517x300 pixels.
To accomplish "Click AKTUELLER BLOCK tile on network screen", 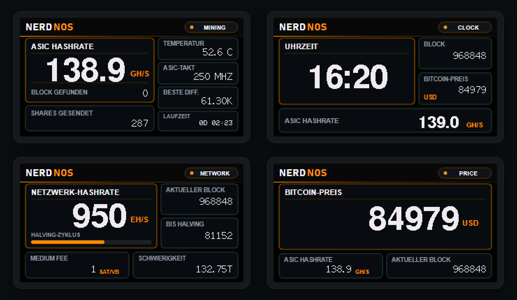I will point(199,199).
